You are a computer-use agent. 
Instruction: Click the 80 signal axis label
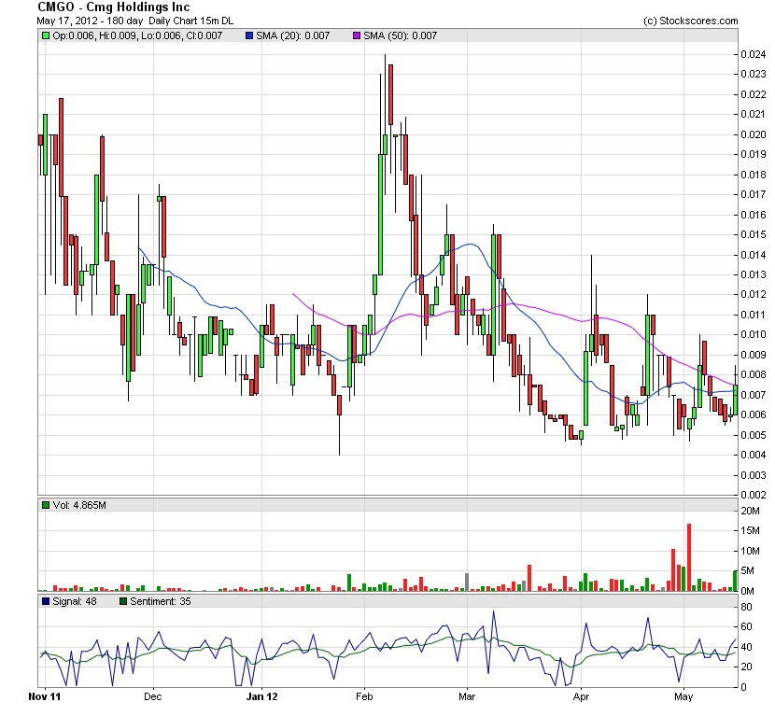[746, 607]
